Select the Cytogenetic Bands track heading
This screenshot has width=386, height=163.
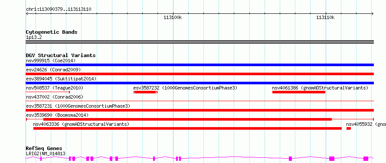[x=52, y=32]
